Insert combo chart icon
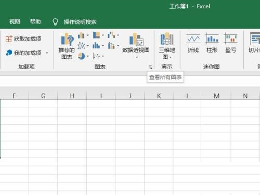Screen dimensions: 260x195 point(111,46)
